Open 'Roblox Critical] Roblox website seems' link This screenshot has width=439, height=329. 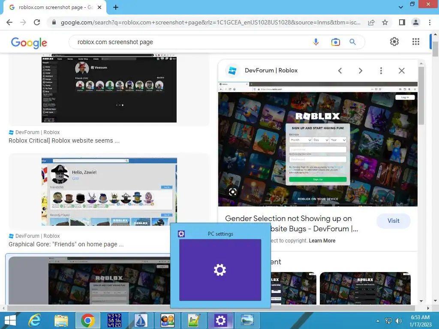click(64, 141)
